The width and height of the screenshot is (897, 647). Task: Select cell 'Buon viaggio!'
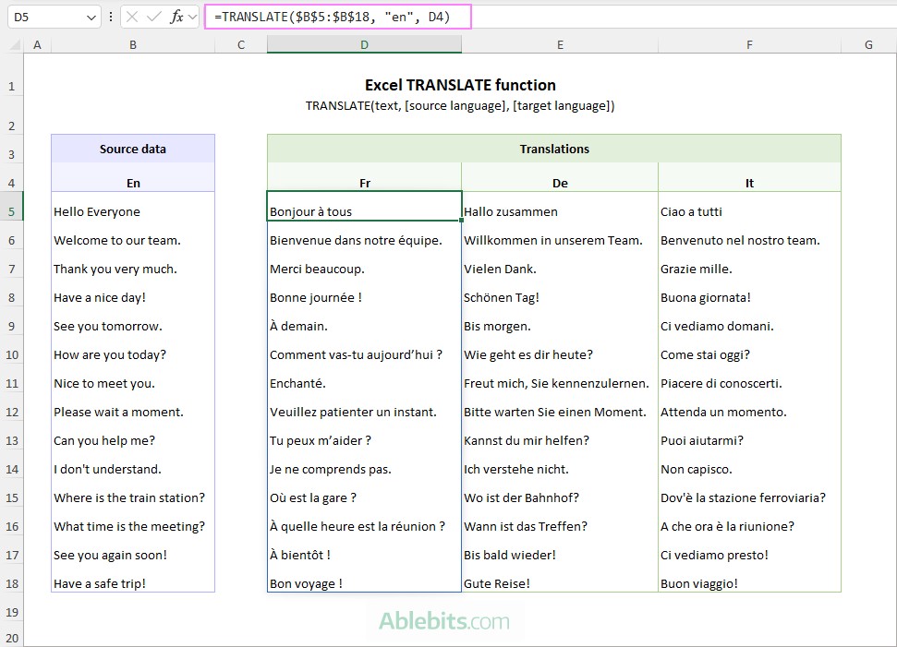pyautogui.click(x=749, y=578)
